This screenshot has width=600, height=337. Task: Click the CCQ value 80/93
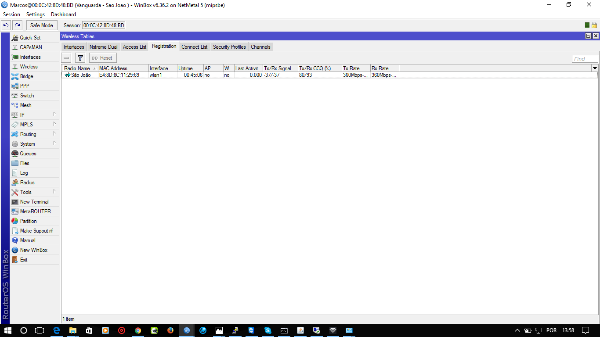(x=306, y=75)
